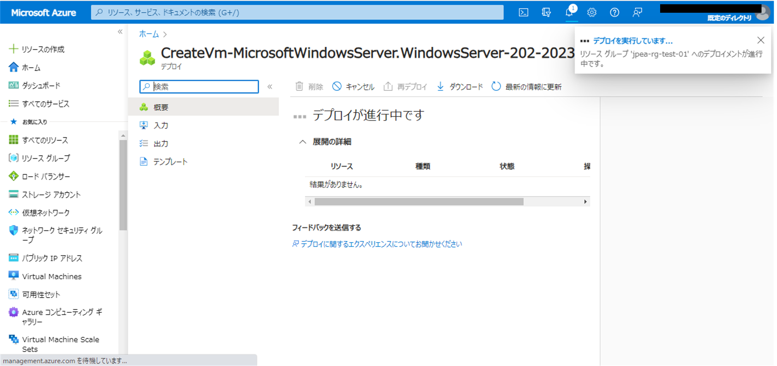Click the ホーム house icon in sidebar

(x=14, y=67)
